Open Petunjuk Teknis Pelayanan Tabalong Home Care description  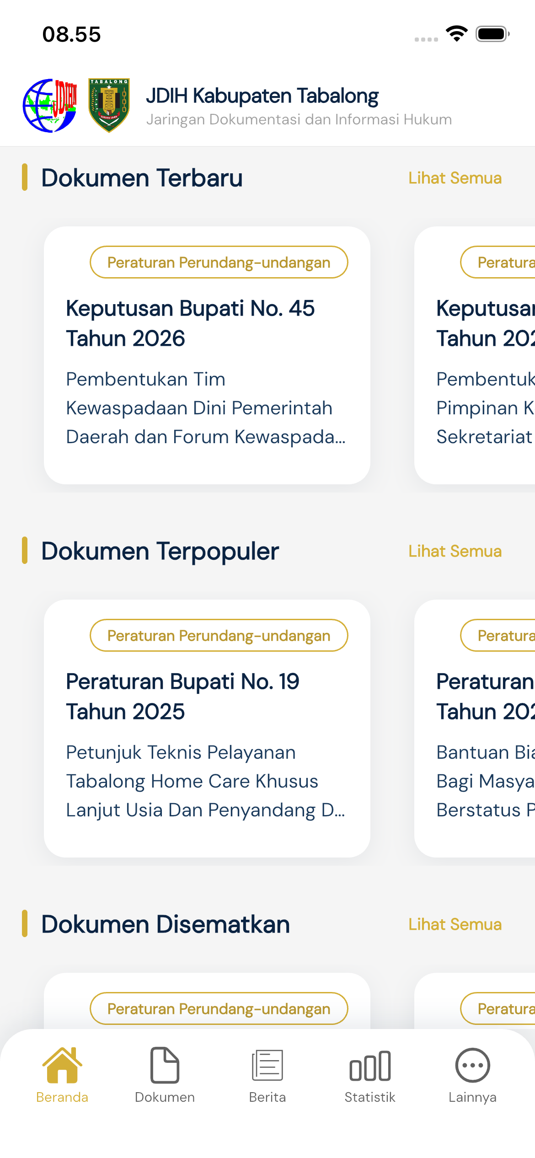206,781
